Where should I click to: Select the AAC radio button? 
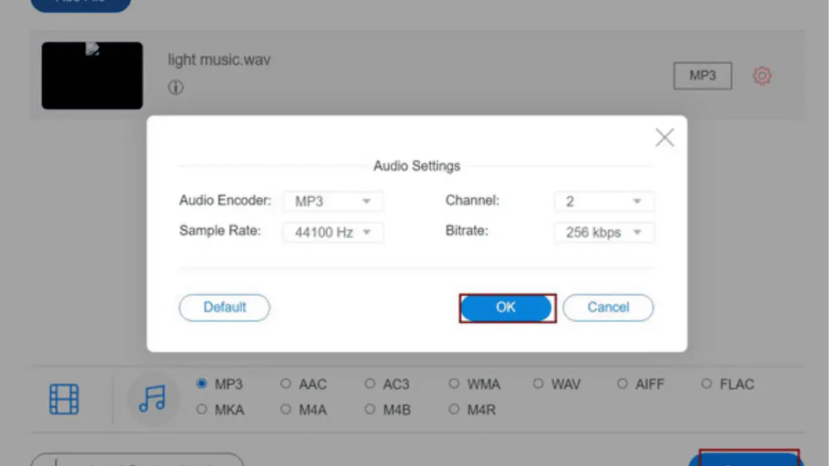286,384
